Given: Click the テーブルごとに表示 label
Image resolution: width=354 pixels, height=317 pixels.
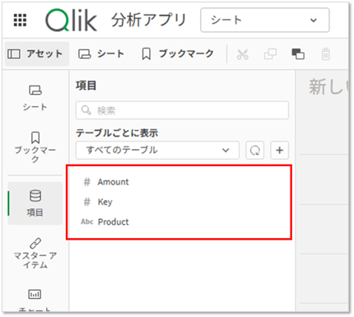Looking at the screenshot, I should [x=117, y=133].
